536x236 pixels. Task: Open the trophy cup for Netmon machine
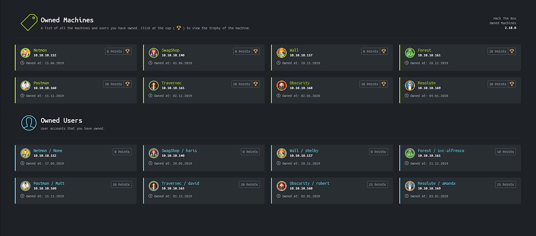point(129,51)
